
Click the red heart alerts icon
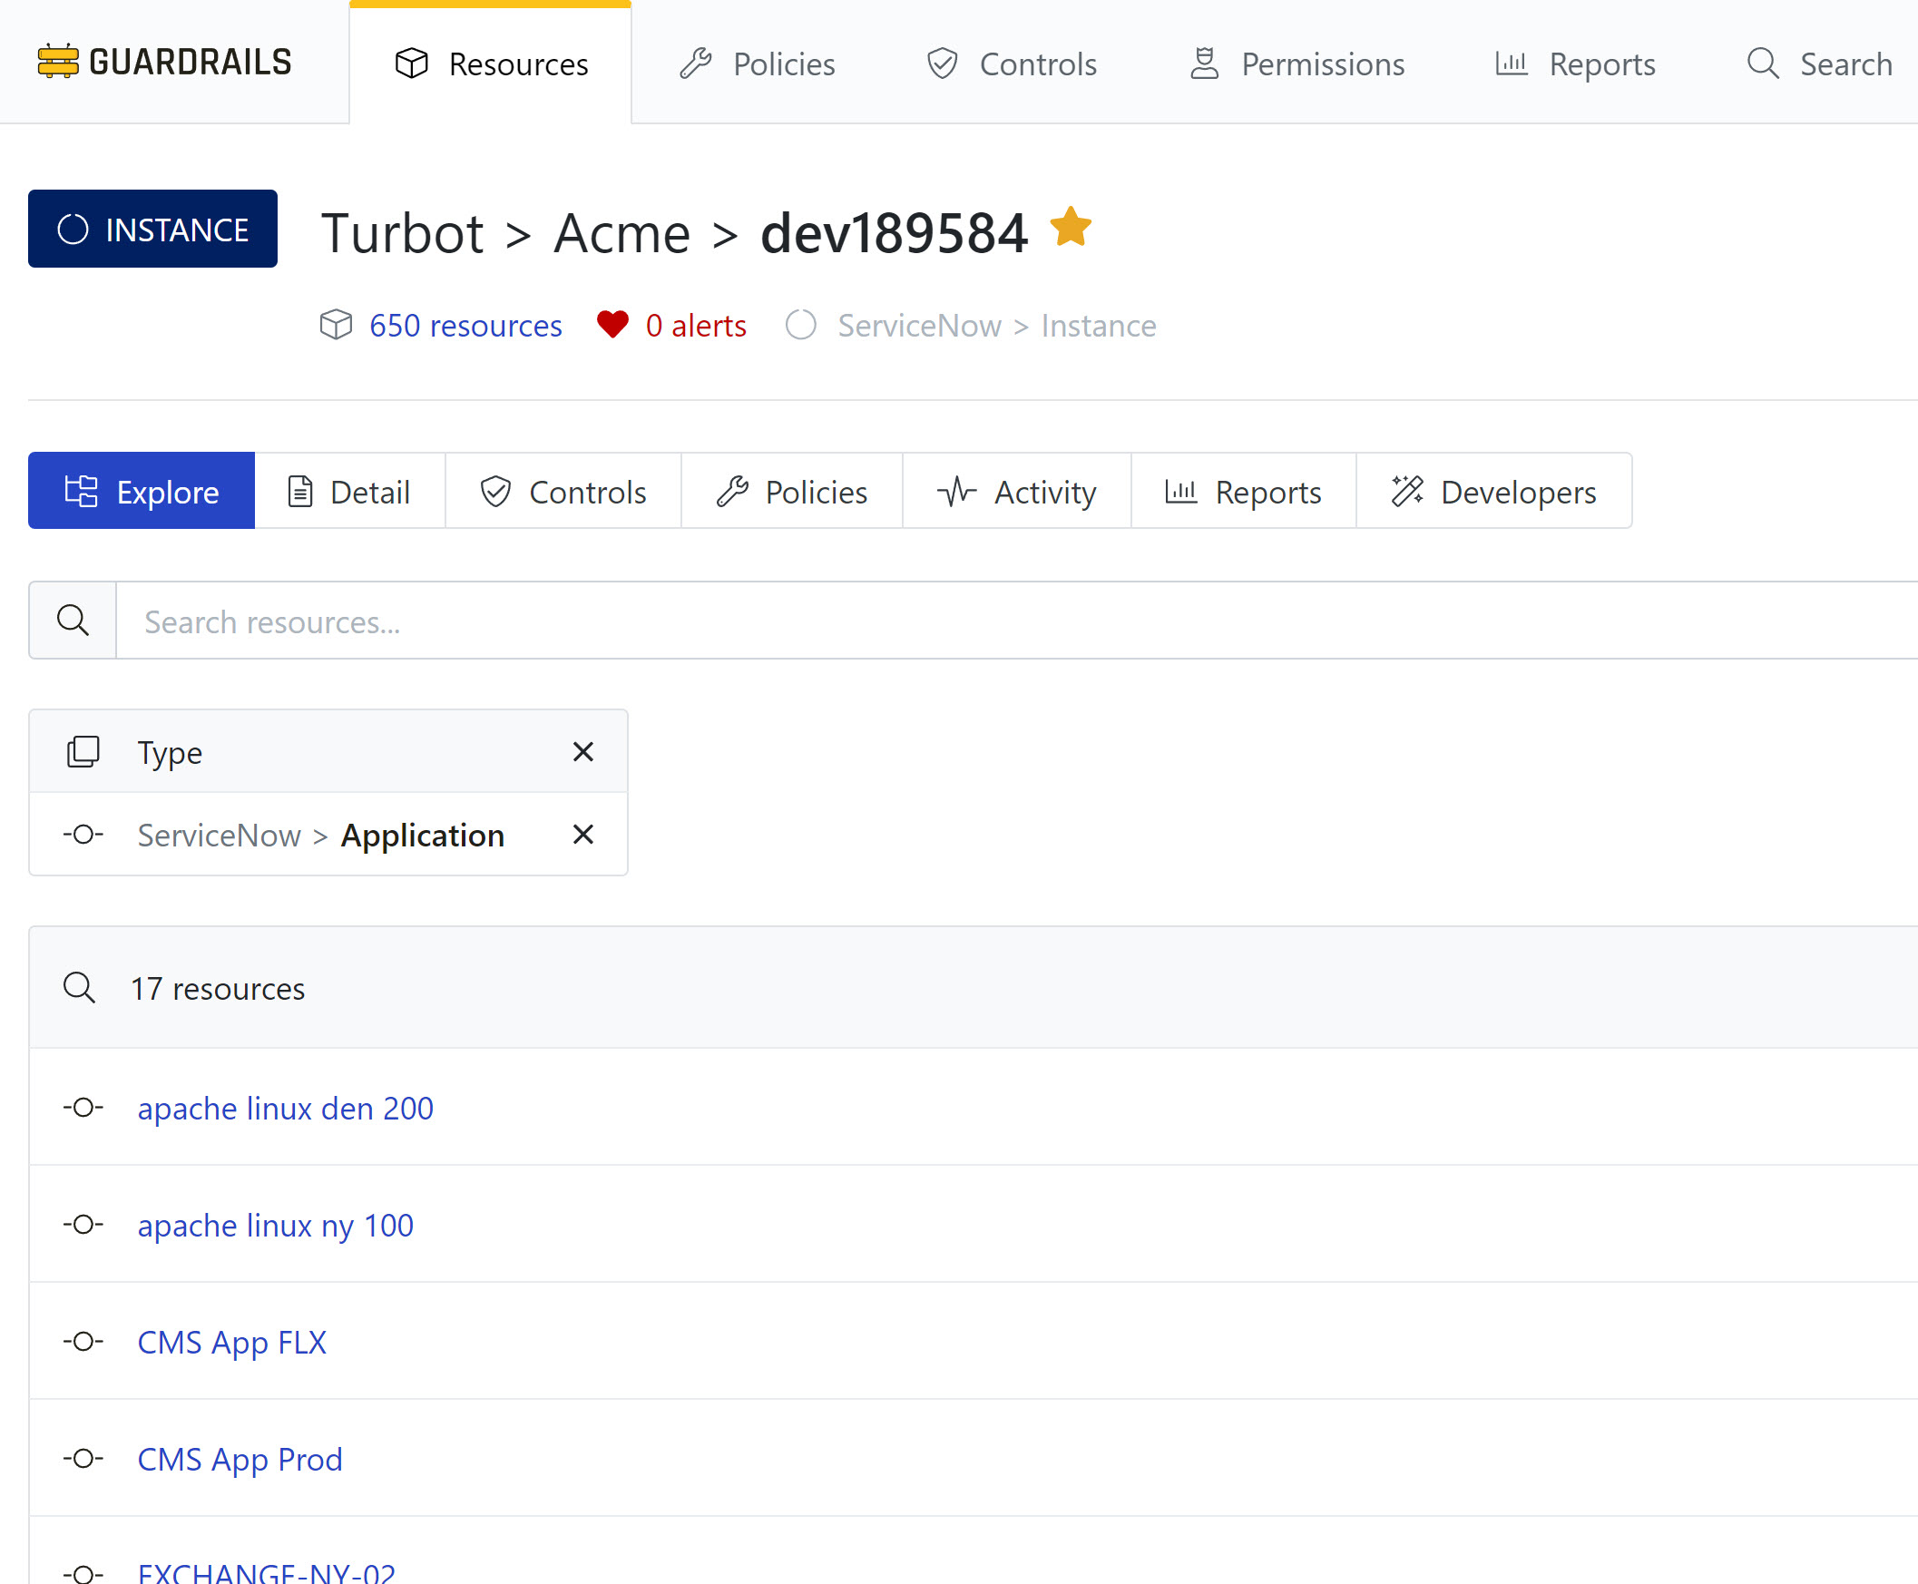(x=612, y=325)
